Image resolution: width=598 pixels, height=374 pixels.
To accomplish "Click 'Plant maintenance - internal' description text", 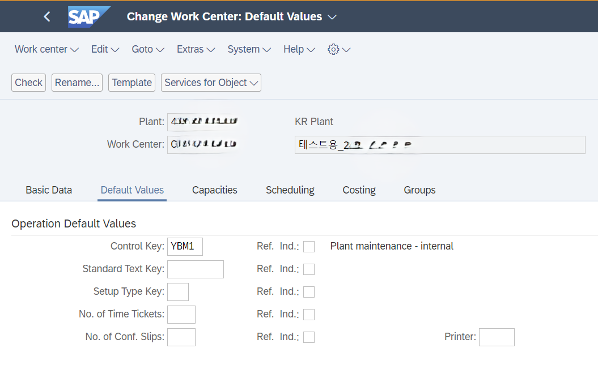I will tap(392, 246).
